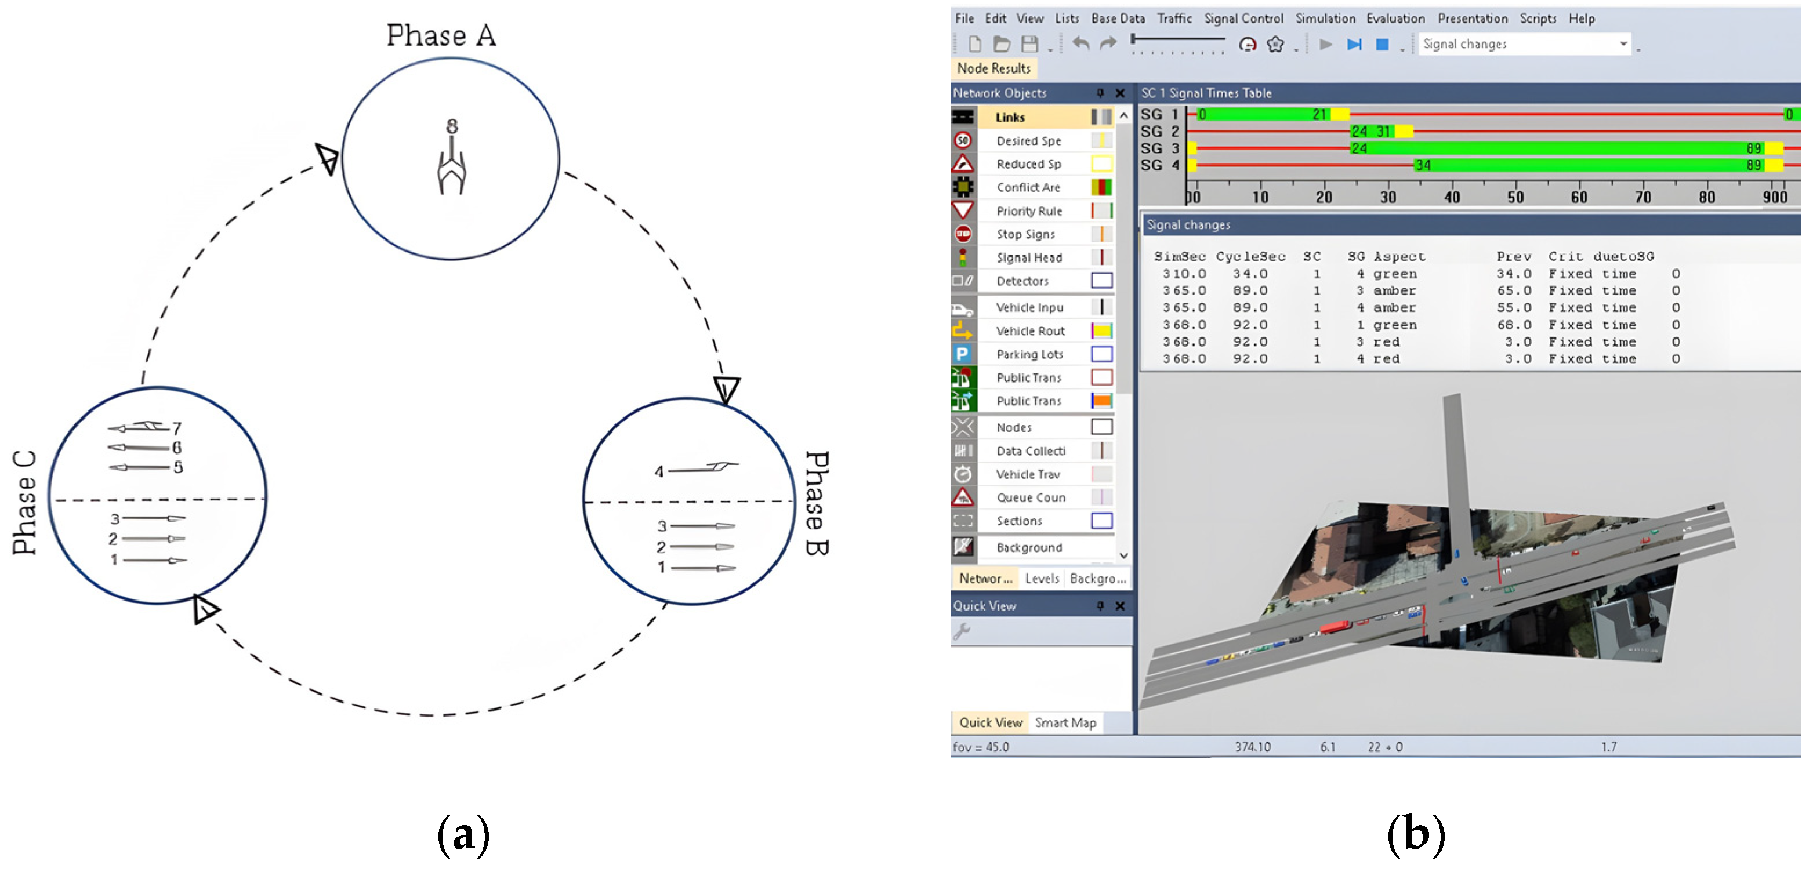Click the Vehicle Routes color swatch
The image size is (1813, 872).
[1101, 331]
